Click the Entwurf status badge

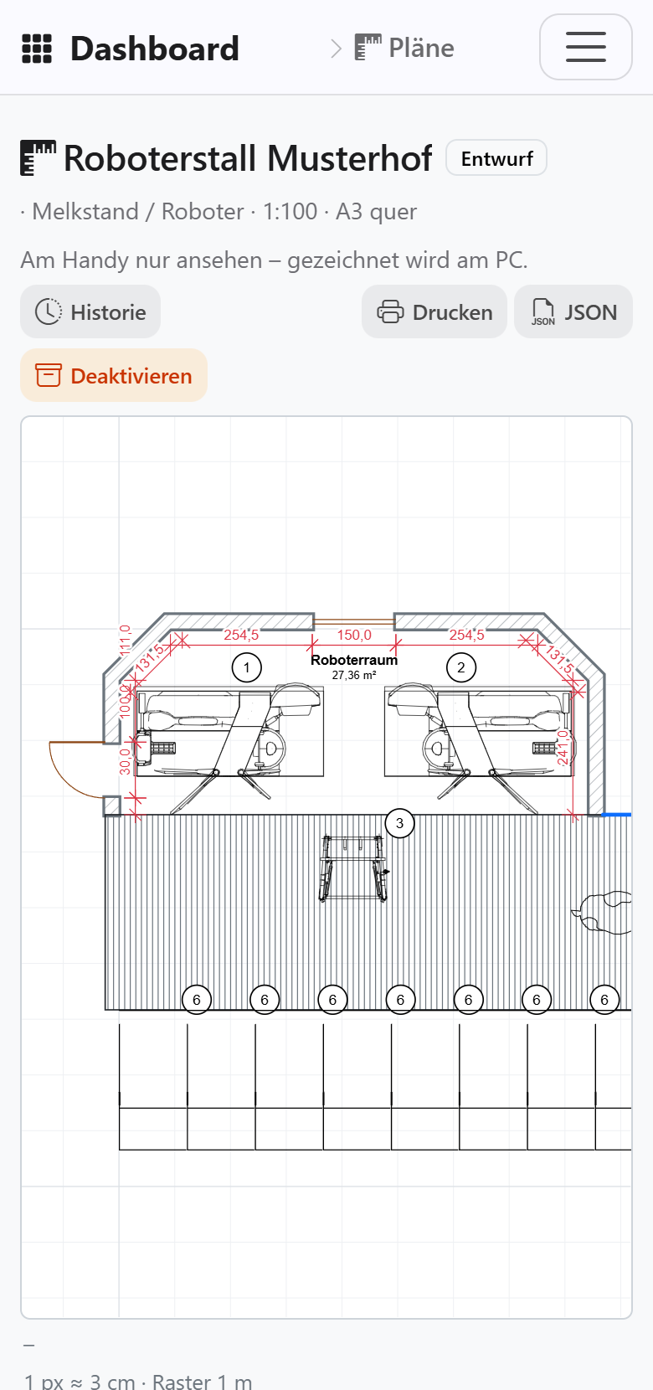[x=496, y=158]
